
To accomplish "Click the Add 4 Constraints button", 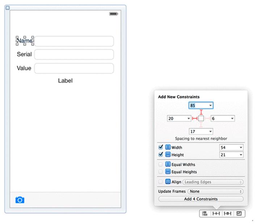I will click(201, 199).
